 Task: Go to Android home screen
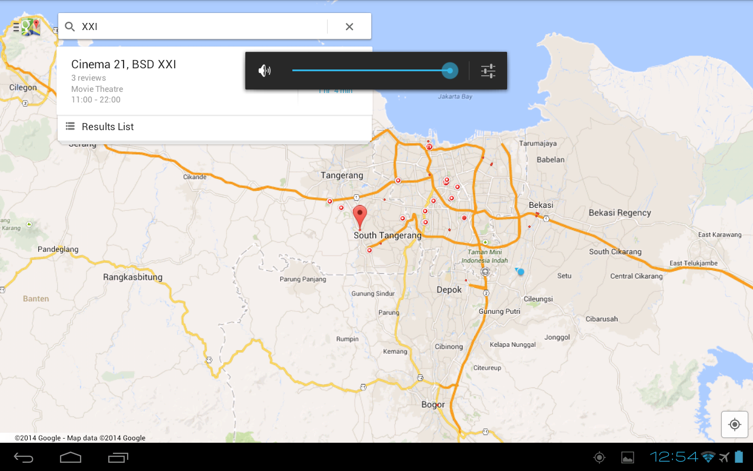click(x=71, y=457)
